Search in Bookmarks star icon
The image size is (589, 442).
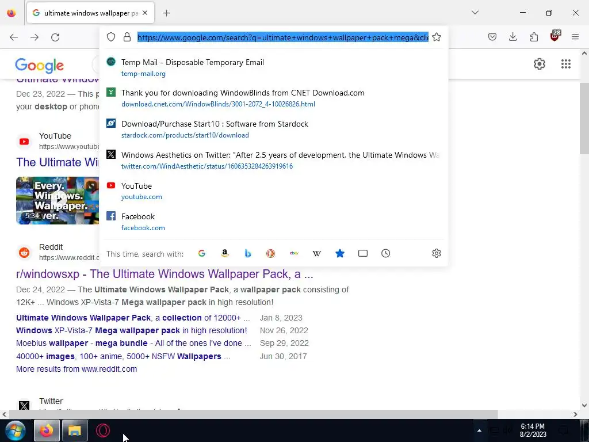click(339, 253)
